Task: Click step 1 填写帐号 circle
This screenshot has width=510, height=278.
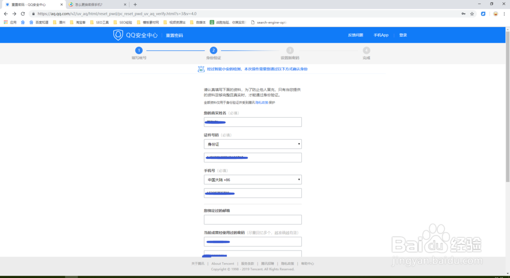Action: click(139, 50)
